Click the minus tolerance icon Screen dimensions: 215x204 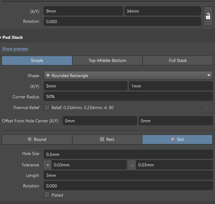tap(132, 165)
